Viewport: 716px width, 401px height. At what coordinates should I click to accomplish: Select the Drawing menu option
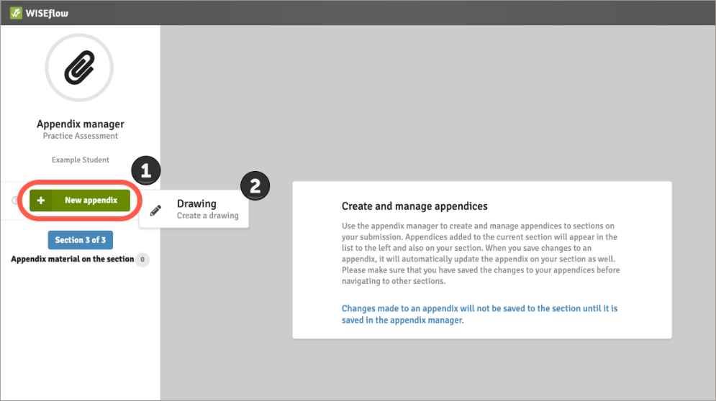pyautogui.click(x=196, y=204)
